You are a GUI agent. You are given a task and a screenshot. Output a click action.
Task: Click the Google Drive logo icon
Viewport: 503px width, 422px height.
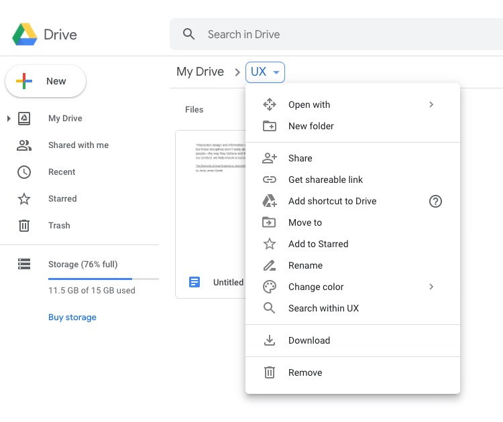pos(25,34)
